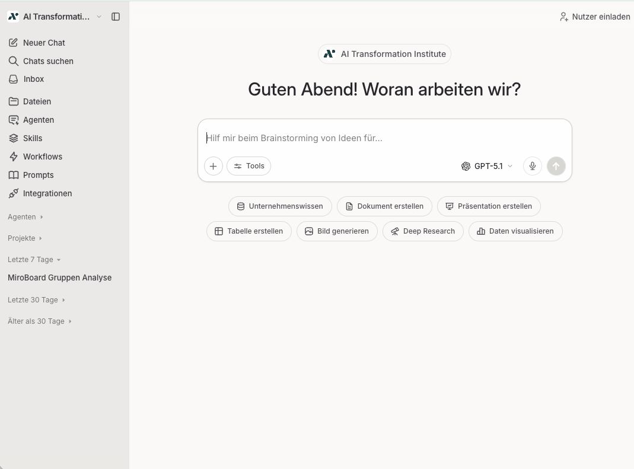This screenshot has height=469, width=634.
Task: Expand the Projekte sidebar group
Action: [25, 238]
